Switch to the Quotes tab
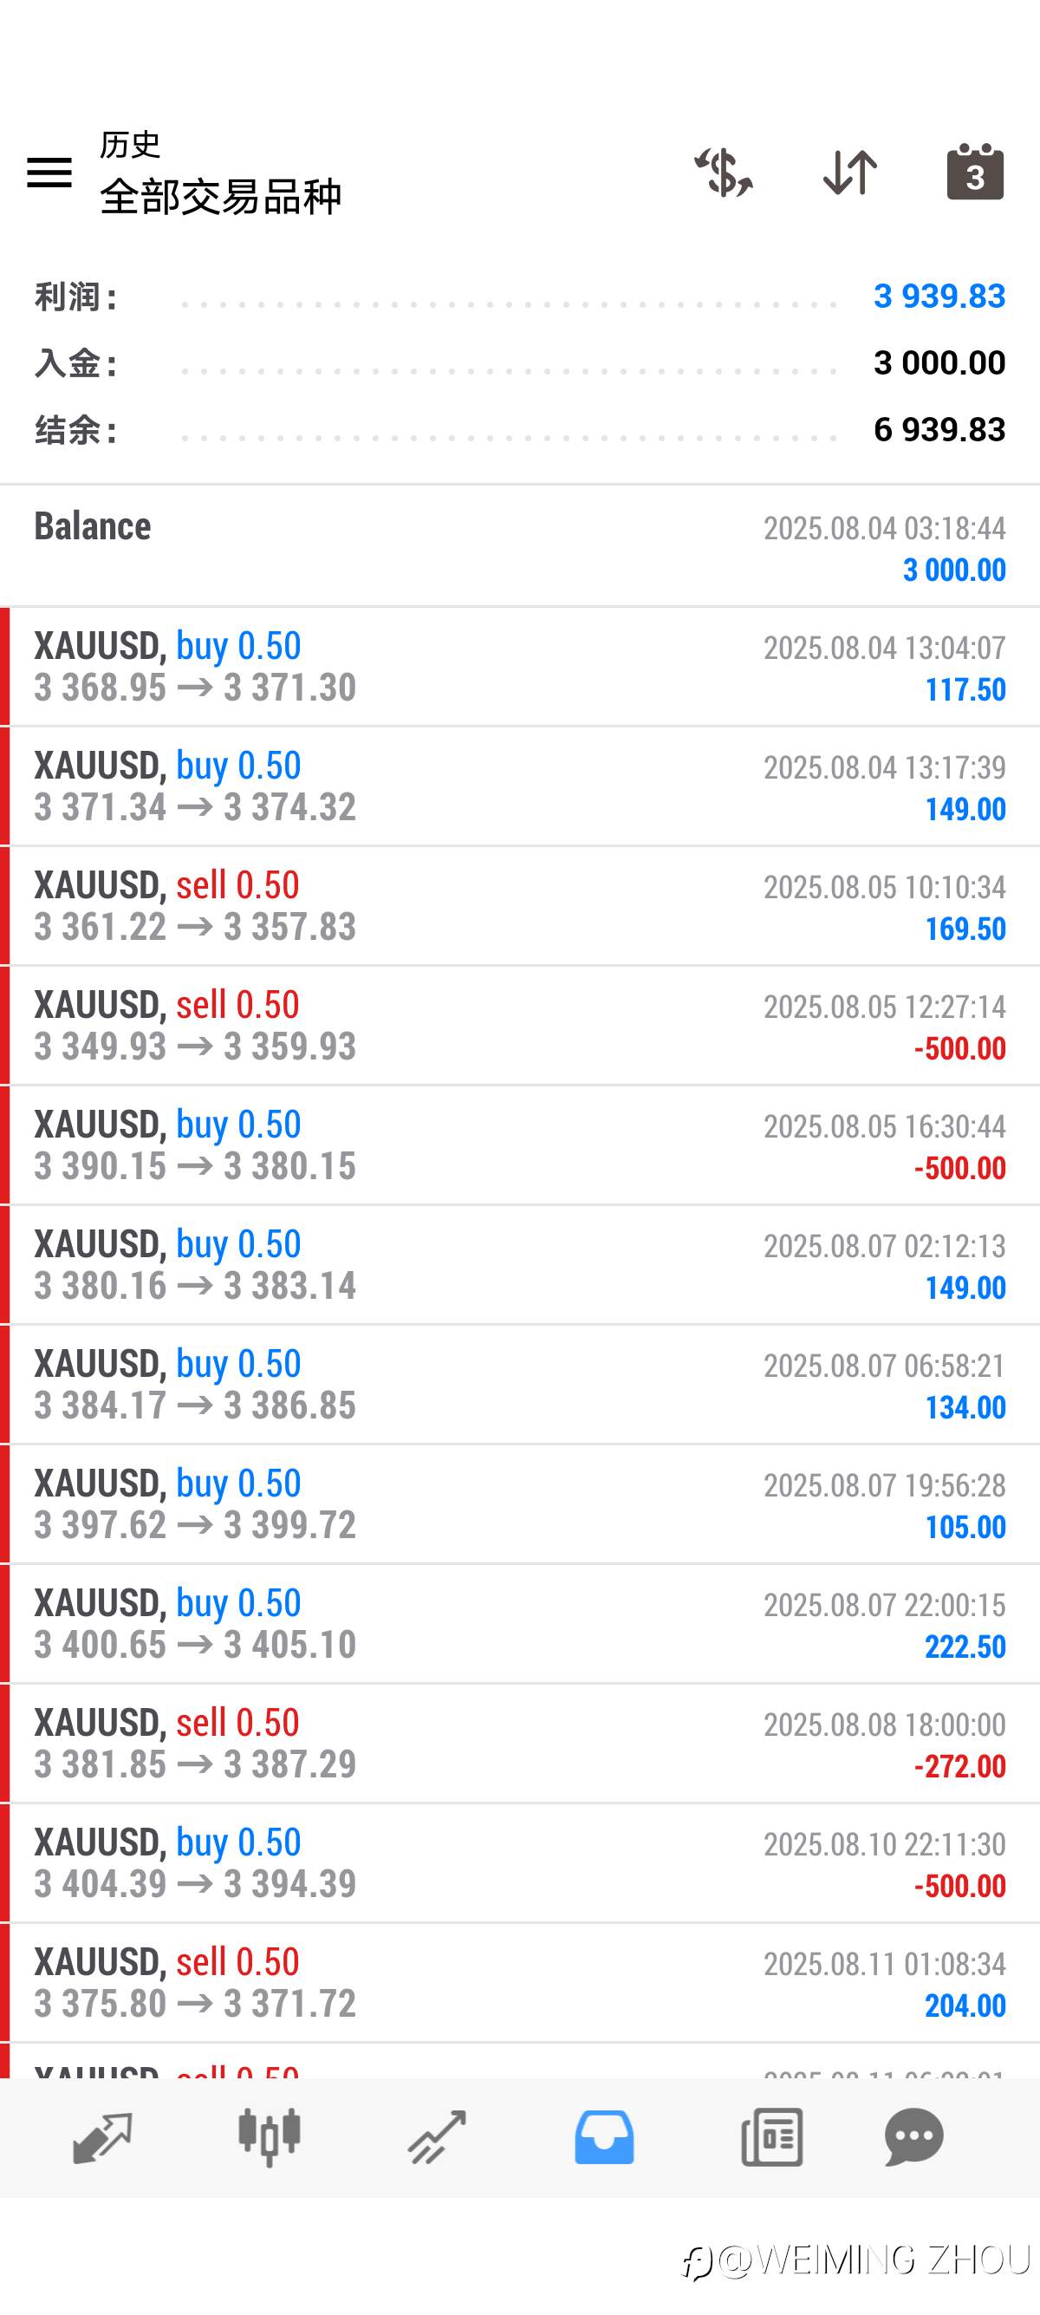The image size is (1040, 2315). (x=102, y=2137)
